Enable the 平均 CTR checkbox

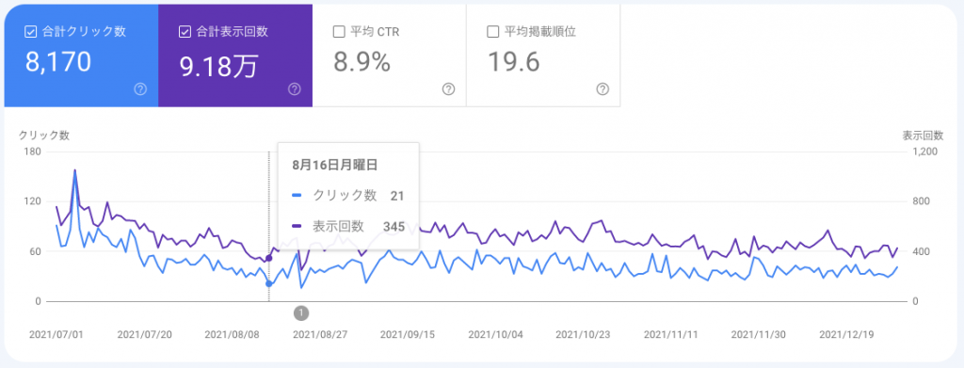click(339, 32)
